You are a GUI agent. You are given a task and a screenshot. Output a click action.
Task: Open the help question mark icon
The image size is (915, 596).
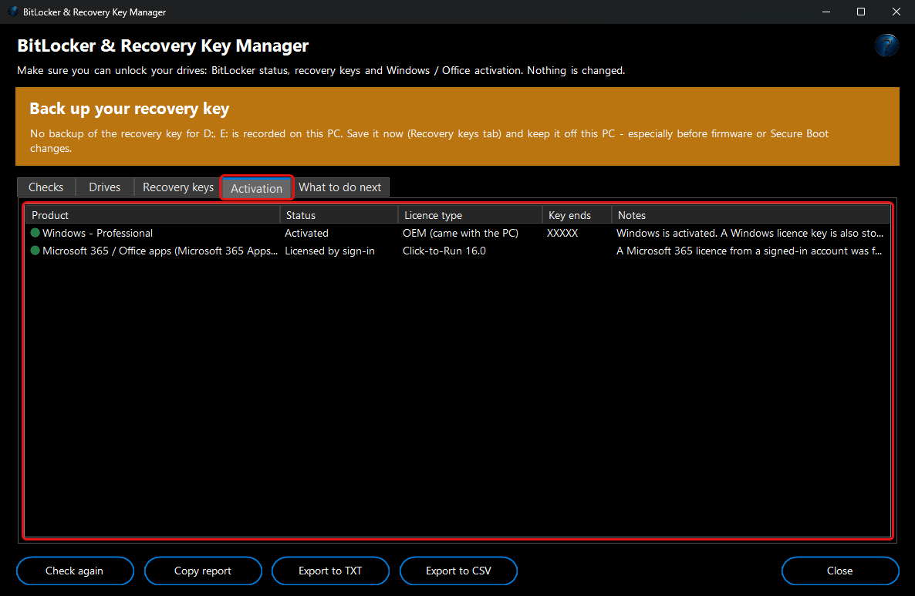tap(886, 45)
